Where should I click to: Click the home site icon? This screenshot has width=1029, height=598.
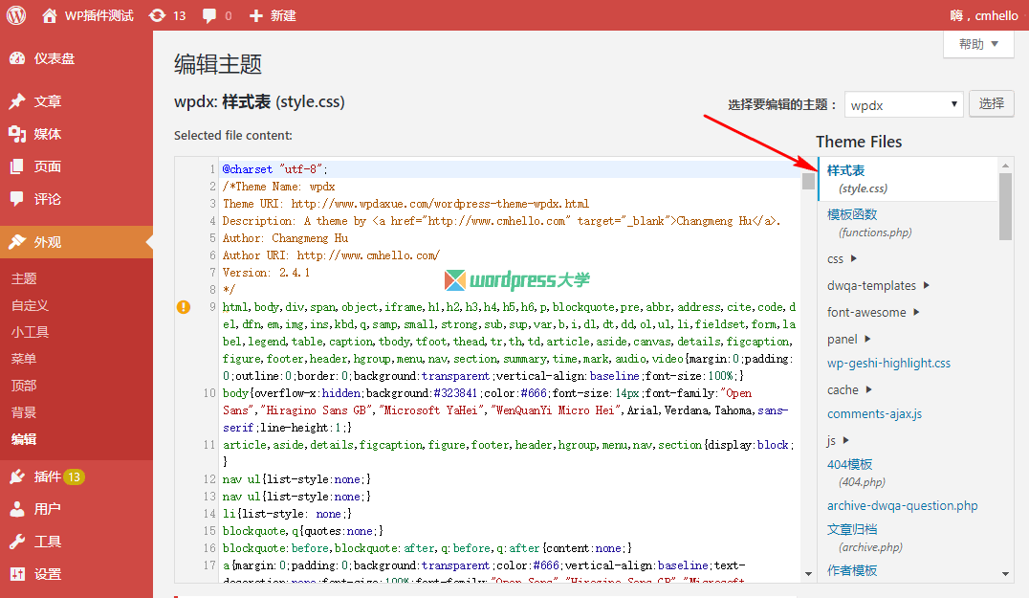click(49, 15)
